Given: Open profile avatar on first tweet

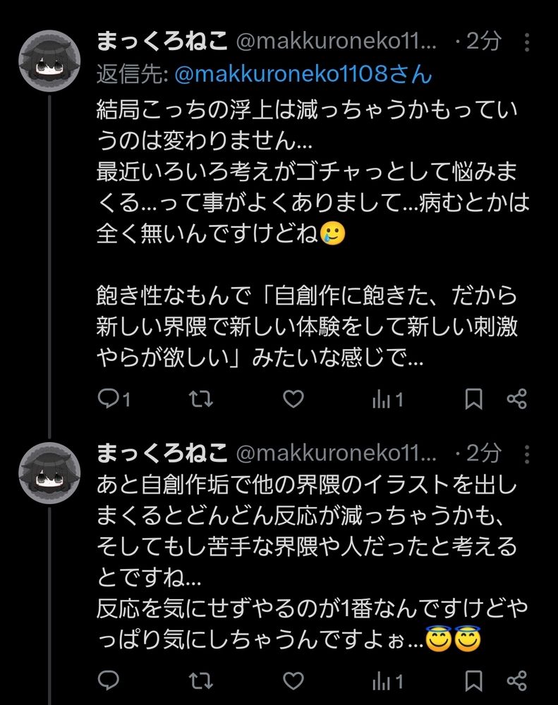Looking at the screenshot, I should tap(49, 61).
